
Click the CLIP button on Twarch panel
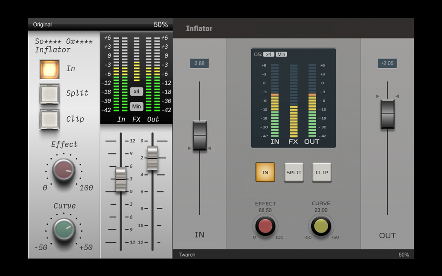coord(322,172)
